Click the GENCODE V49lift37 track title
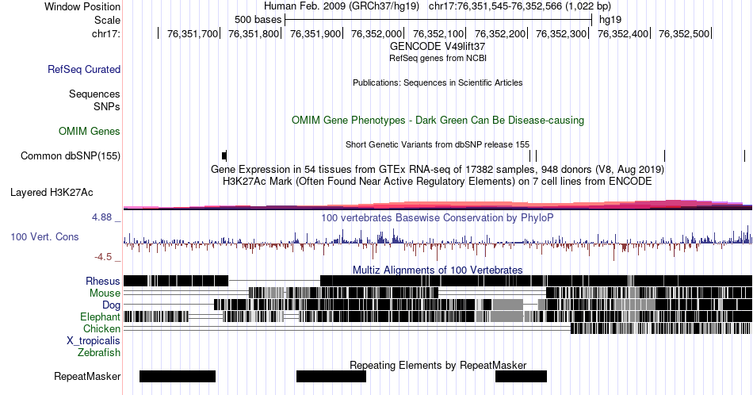Screen dimensions: 753x395 [x=438, y=46]
